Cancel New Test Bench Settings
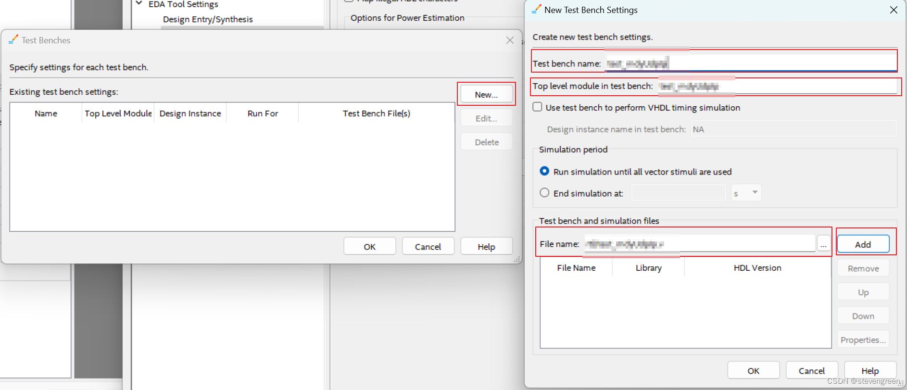 coord(811,370)
